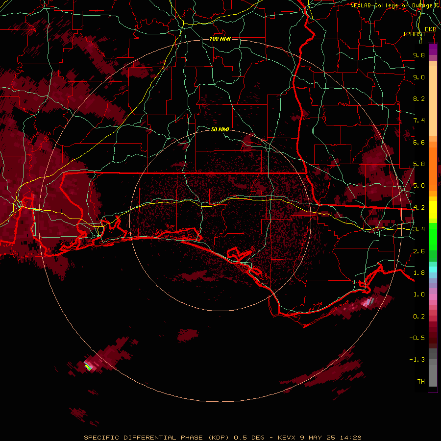Click the 7.4 value on the scale
The height and width of the screenshot is (441, 441).
click(x=419, y=121)
